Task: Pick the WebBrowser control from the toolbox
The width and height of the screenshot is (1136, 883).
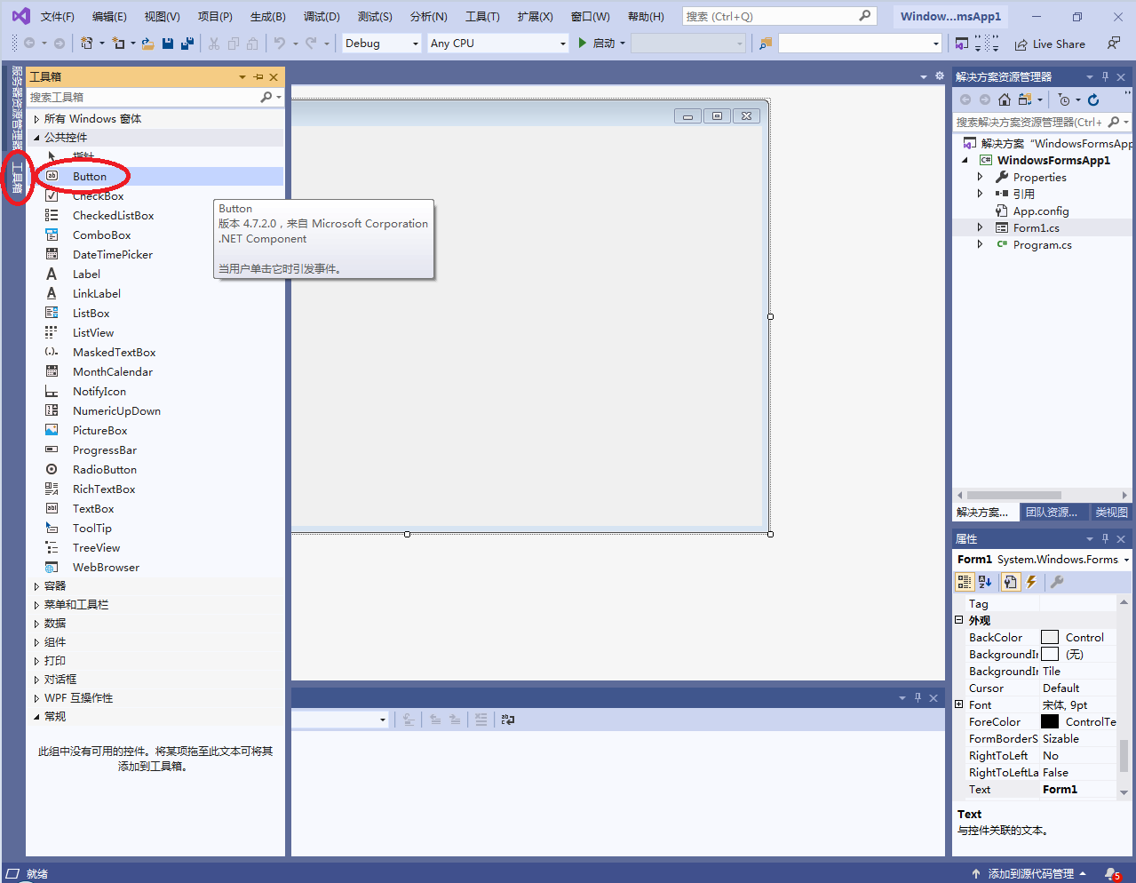Action: coord(106,568)
